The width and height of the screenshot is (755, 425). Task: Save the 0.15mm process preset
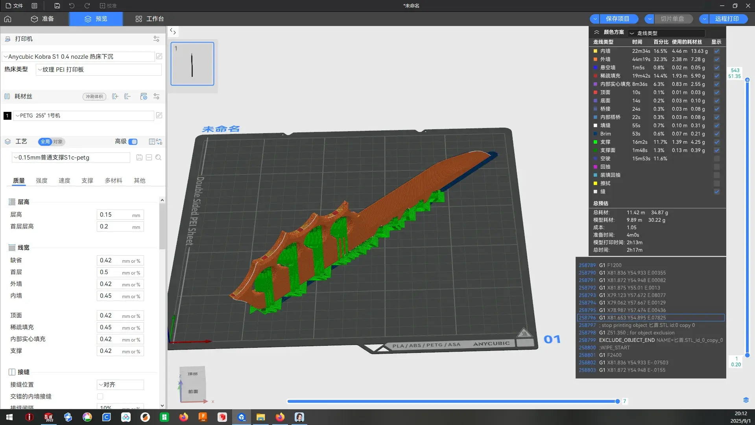pyautogui.click(x=139, y=158)
